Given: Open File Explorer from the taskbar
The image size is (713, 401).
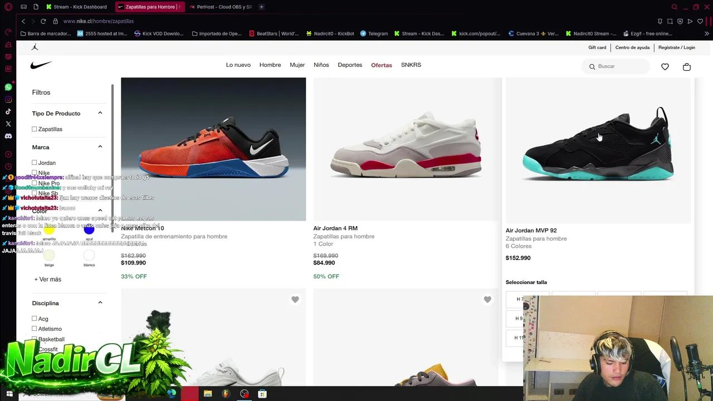Looking at the screenshot, I should click(x=208, y=394).
